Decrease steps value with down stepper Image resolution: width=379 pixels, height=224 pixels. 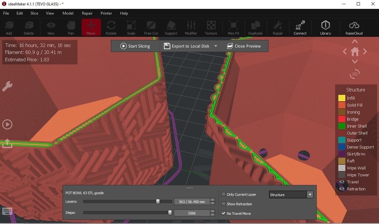coord(213,214)
